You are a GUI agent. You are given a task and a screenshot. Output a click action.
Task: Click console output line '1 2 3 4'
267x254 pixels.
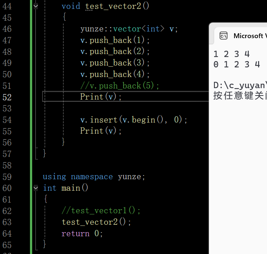click(231, 54)
